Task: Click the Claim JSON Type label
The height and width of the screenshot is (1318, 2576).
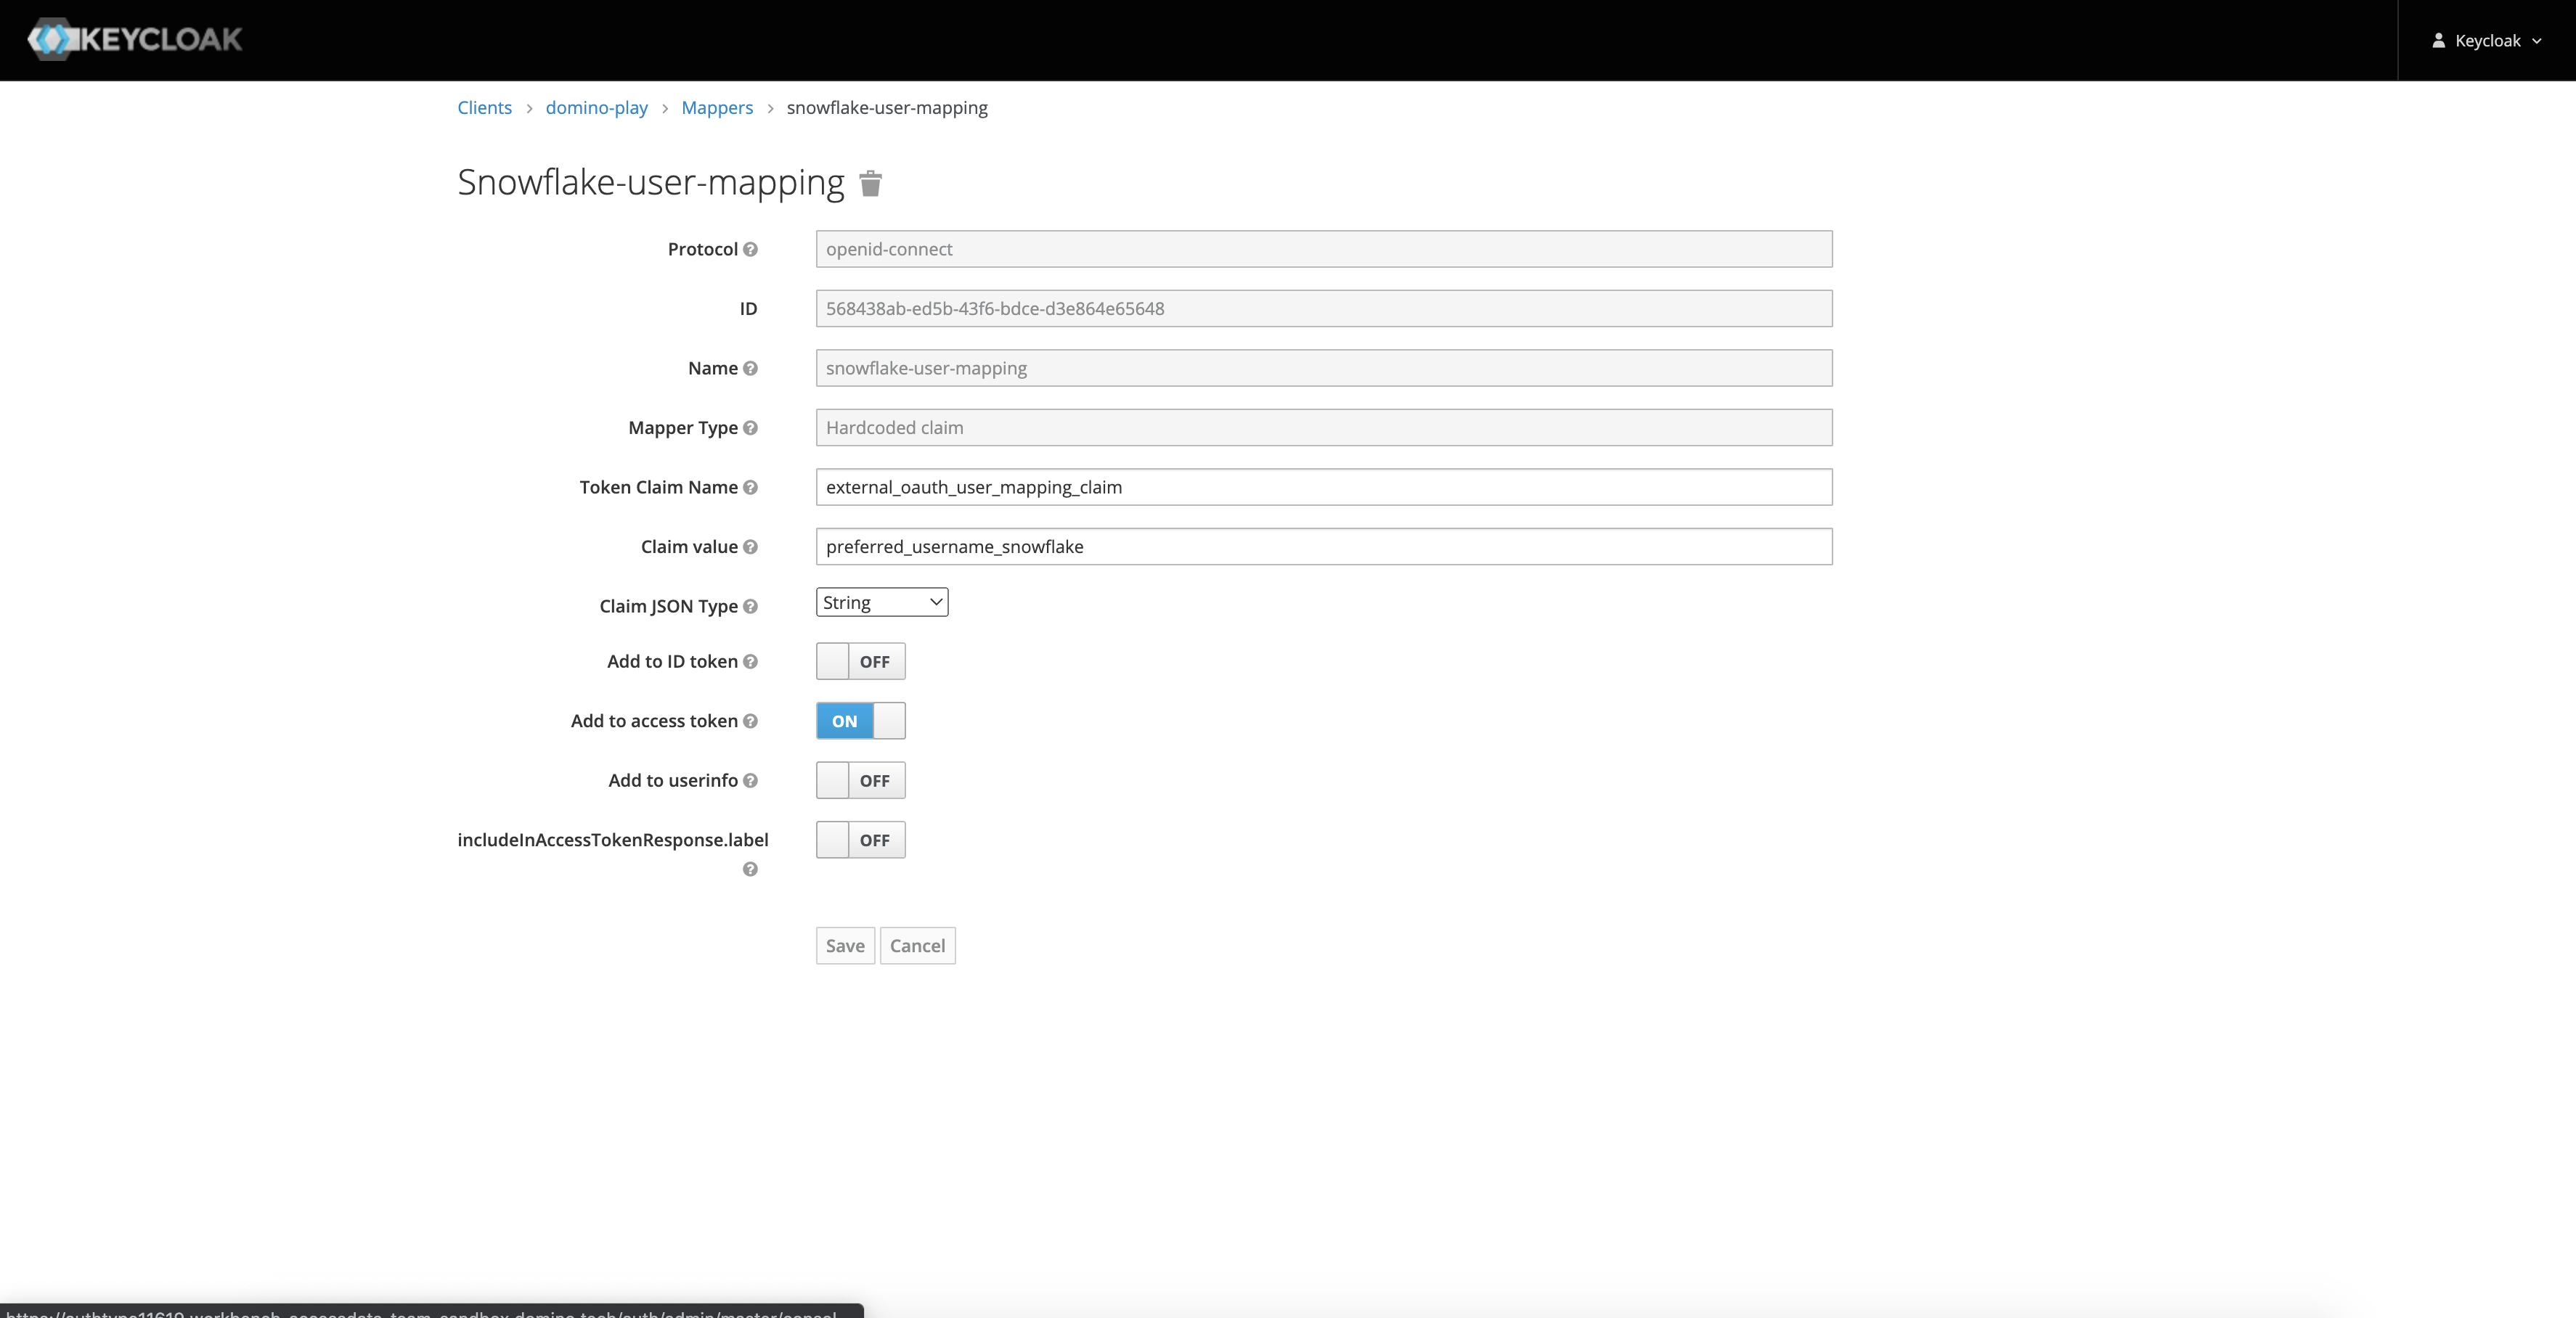Action: click(668, 606)
